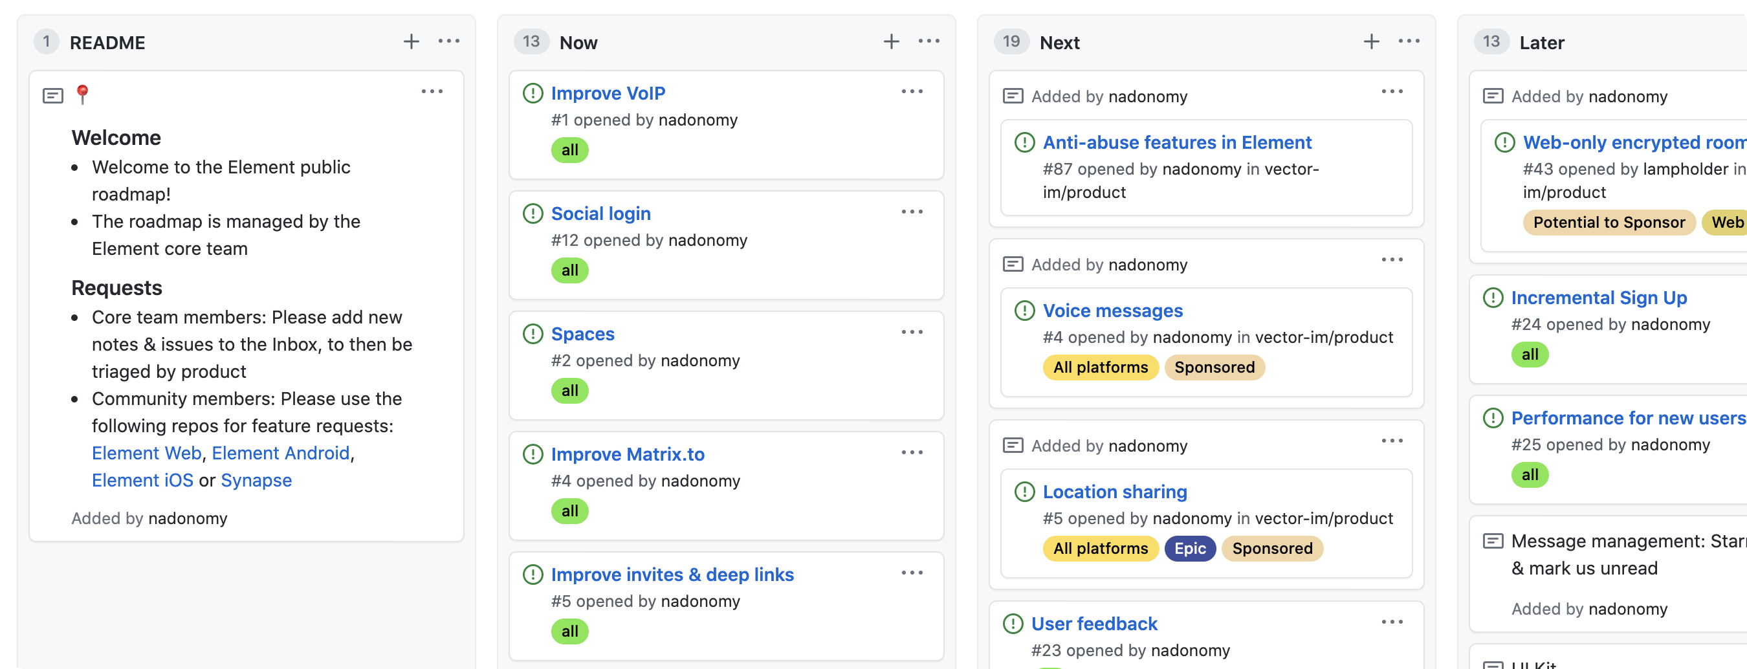Click the note icon above Location sharing
1747x669 pixels.
[1013, 444]
